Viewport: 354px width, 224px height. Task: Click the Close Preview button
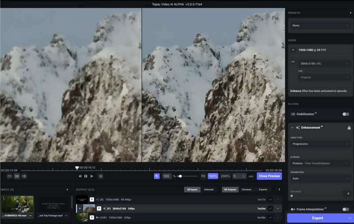[269, 176]
